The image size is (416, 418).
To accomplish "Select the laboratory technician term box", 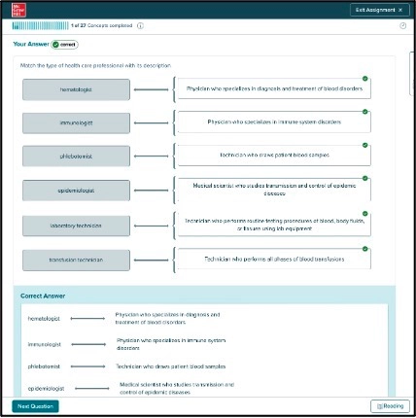I will (x=76, y=226).
